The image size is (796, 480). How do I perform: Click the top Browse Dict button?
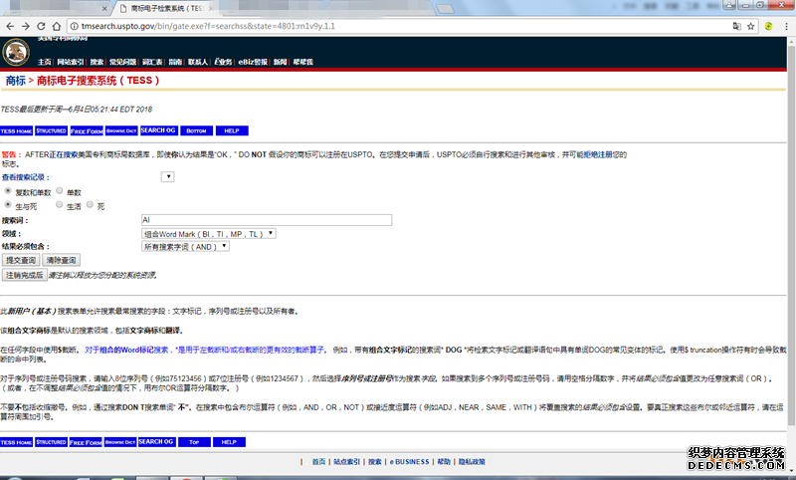(x=121, y=131)
